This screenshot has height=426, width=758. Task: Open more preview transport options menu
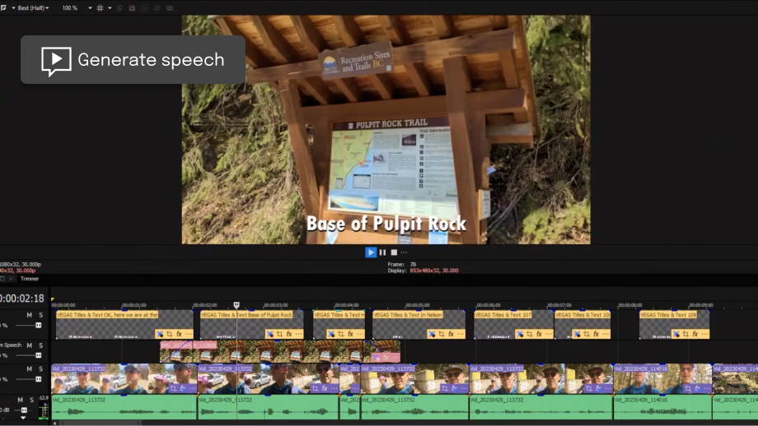coord(404,252)
